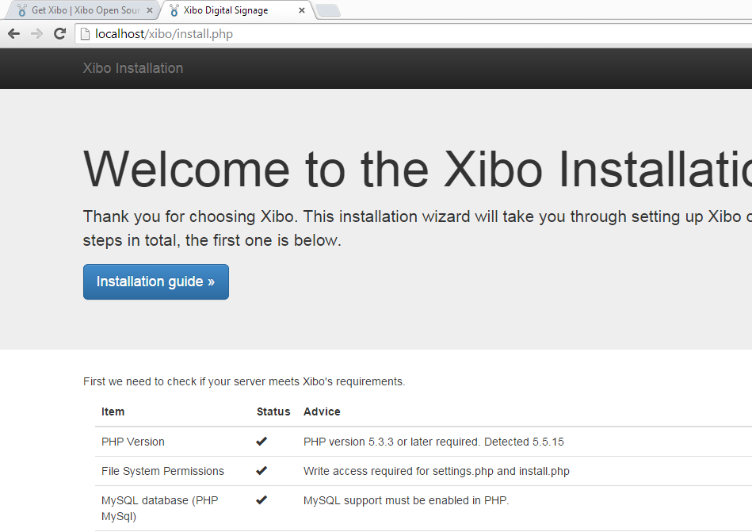Click the Status column header
Viewport: 752px width, 532px height.
coord(273,411)
